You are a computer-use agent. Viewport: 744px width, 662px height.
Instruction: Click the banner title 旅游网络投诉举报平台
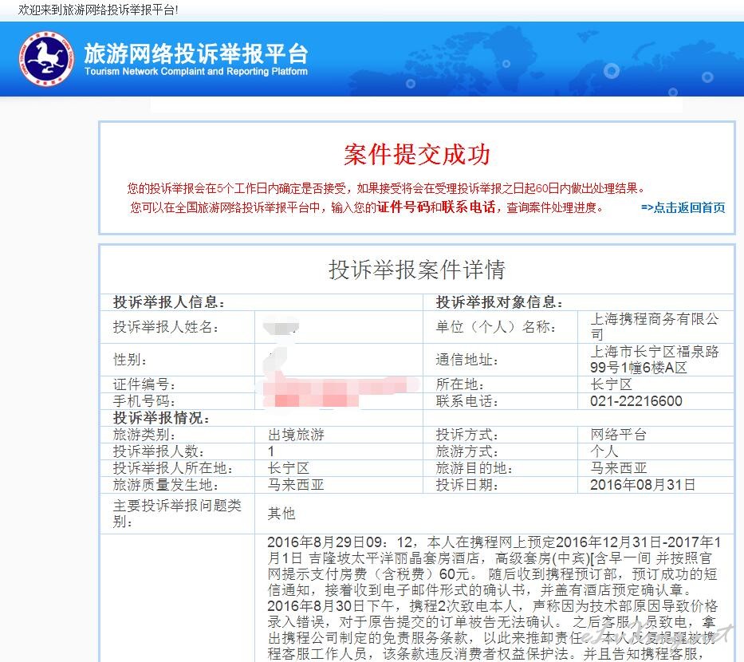point(196,53)
